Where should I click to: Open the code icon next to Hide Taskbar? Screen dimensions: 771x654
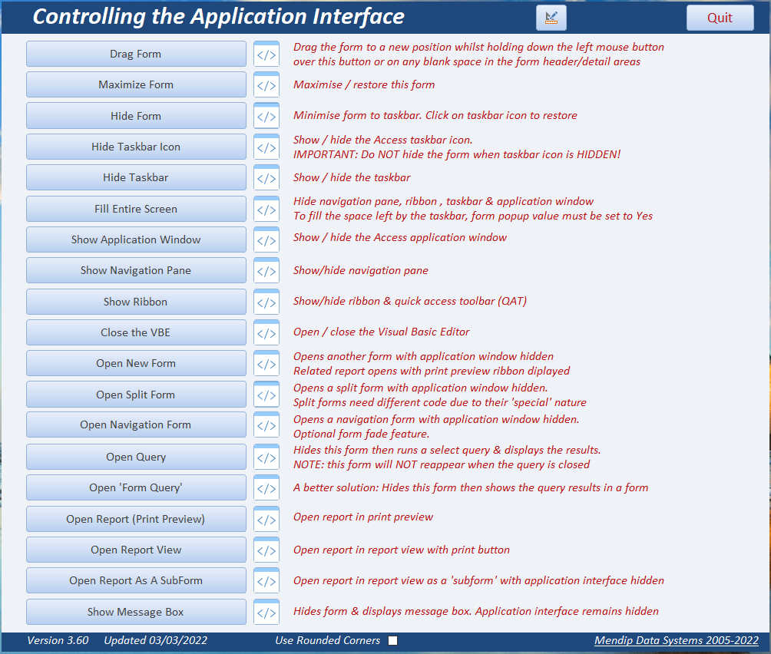(266, 178)
